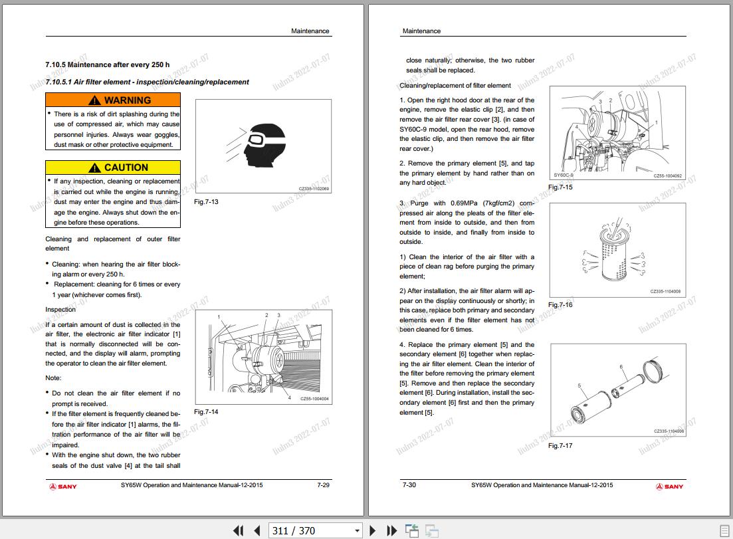This screenshot has height=539, width=733.
Task: Click page number 7-30 in footer
Action: [409, 485]
